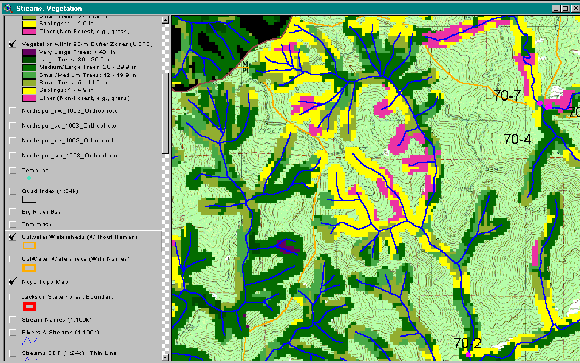Hide the Noyo Topo Map theme

[x=13, y=282]
